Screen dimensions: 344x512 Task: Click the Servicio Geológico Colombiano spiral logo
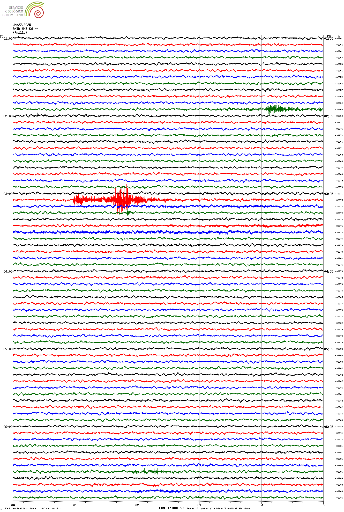[x=34, y=10]
